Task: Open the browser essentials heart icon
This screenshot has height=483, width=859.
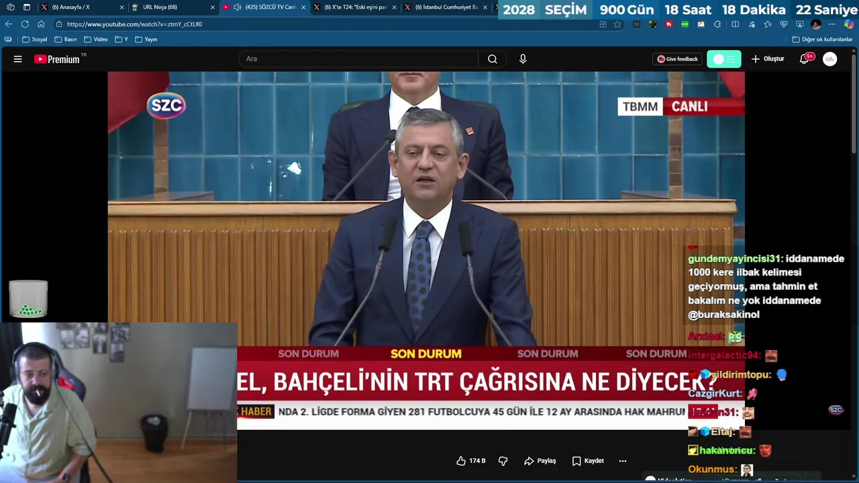Action: click(783, 24)
